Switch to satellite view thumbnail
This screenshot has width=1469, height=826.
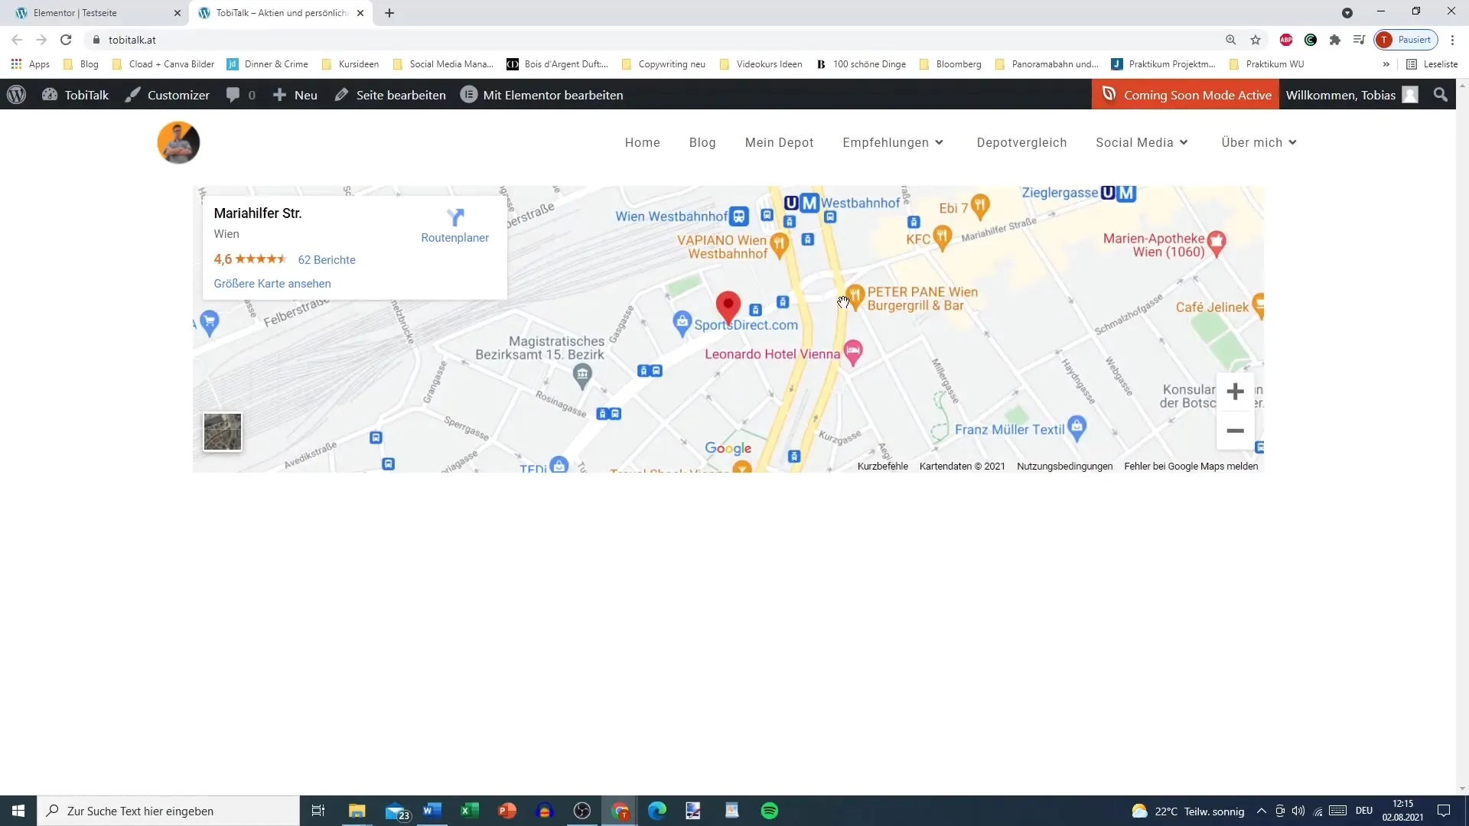[x=223, y=432]
